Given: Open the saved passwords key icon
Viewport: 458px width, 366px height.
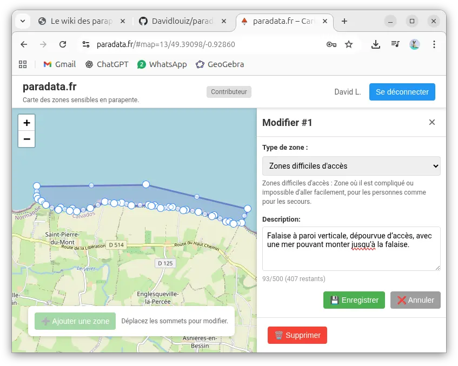Looking at the screenshot, I should click(x=331, y=44).
